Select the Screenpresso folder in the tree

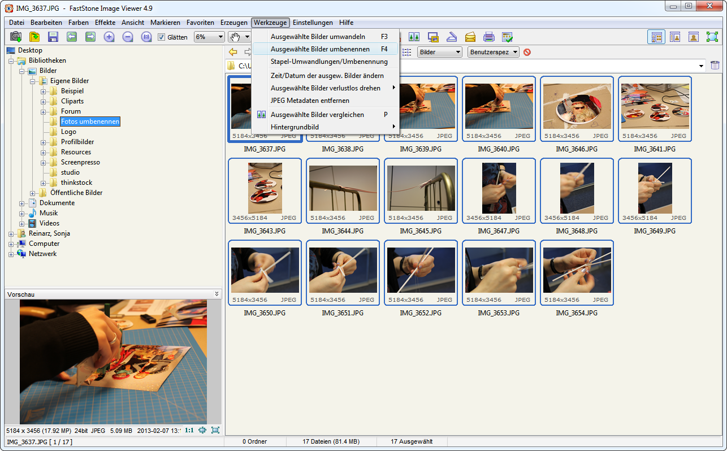point(80,162)
